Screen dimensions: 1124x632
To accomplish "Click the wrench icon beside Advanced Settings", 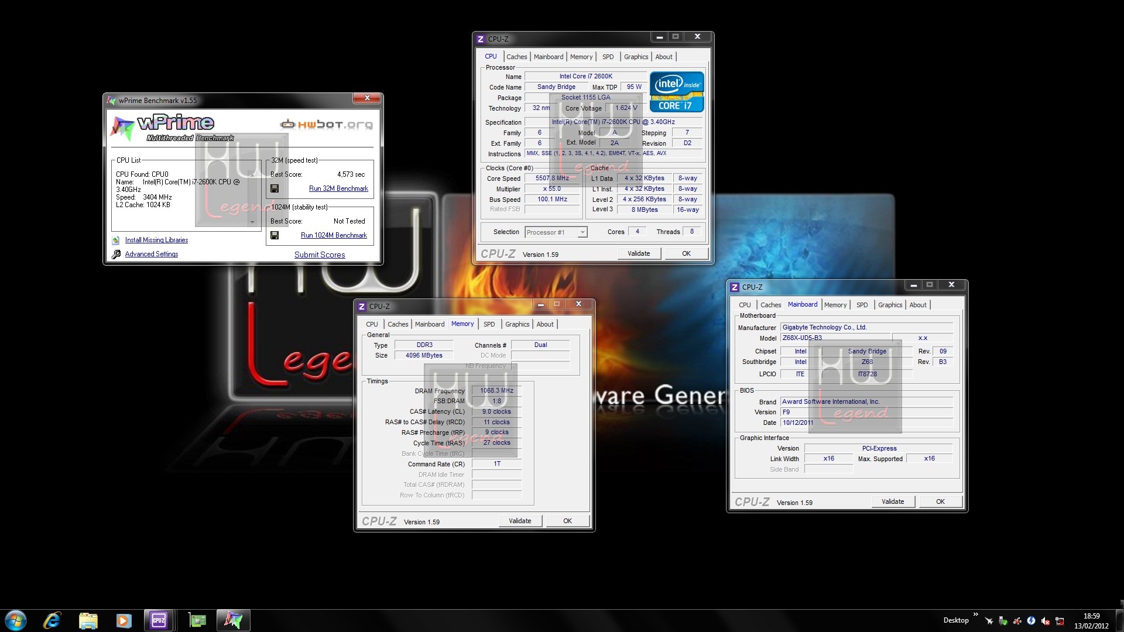I will click(116, 254).
